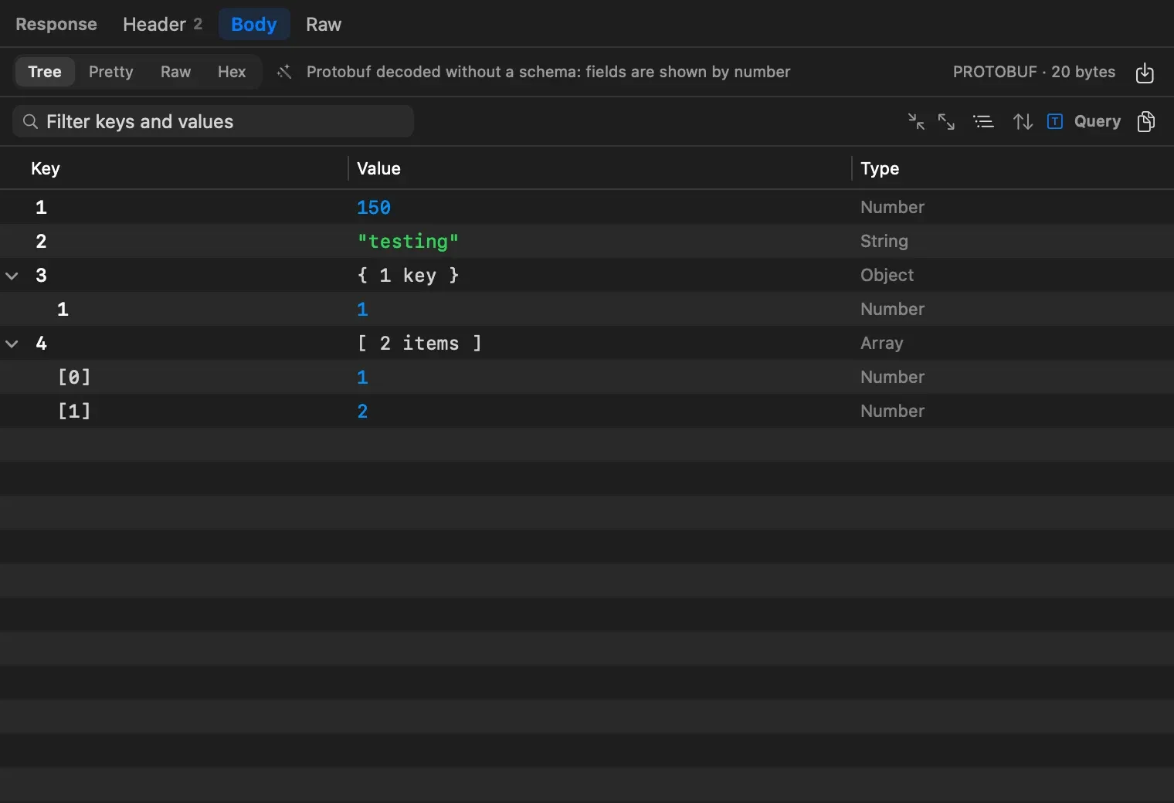This screenshot has width=1174, height=803.
Task: Select the "testing" string value
Action: [408, 242]
